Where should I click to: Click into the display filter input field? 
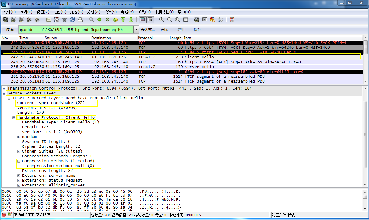[x=76, y=30]
